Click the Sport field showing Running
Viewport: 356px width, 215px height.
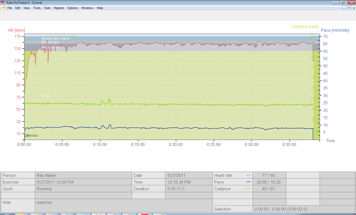click(x=83, y=189)
